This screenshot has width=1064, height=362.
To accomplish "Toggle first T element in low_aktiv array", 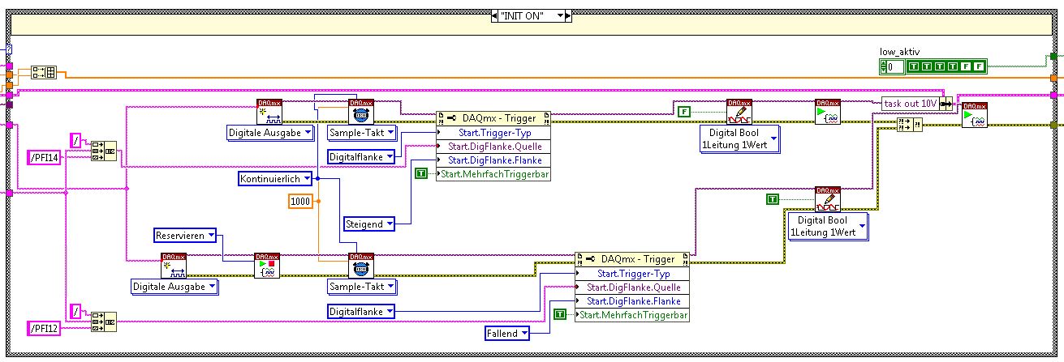I will point(913,67).
